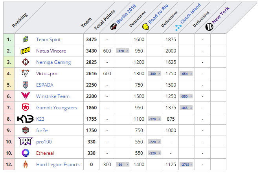Click the Hard Legion Esports logo icon
The width and height of the screenshot is (259, 174).
click(25, 164)
